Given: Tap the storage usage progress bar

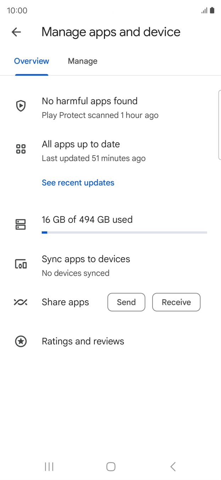Looking at the screenshot, I should [124, 232].
